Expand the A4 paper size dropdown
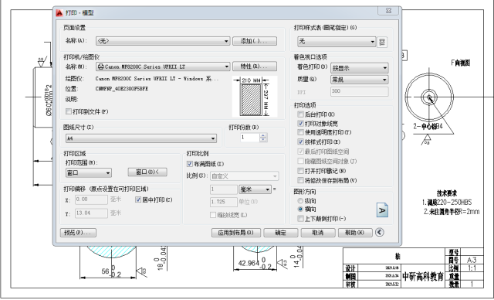Viewport: 494px width, 300px height. coord(140,138)
